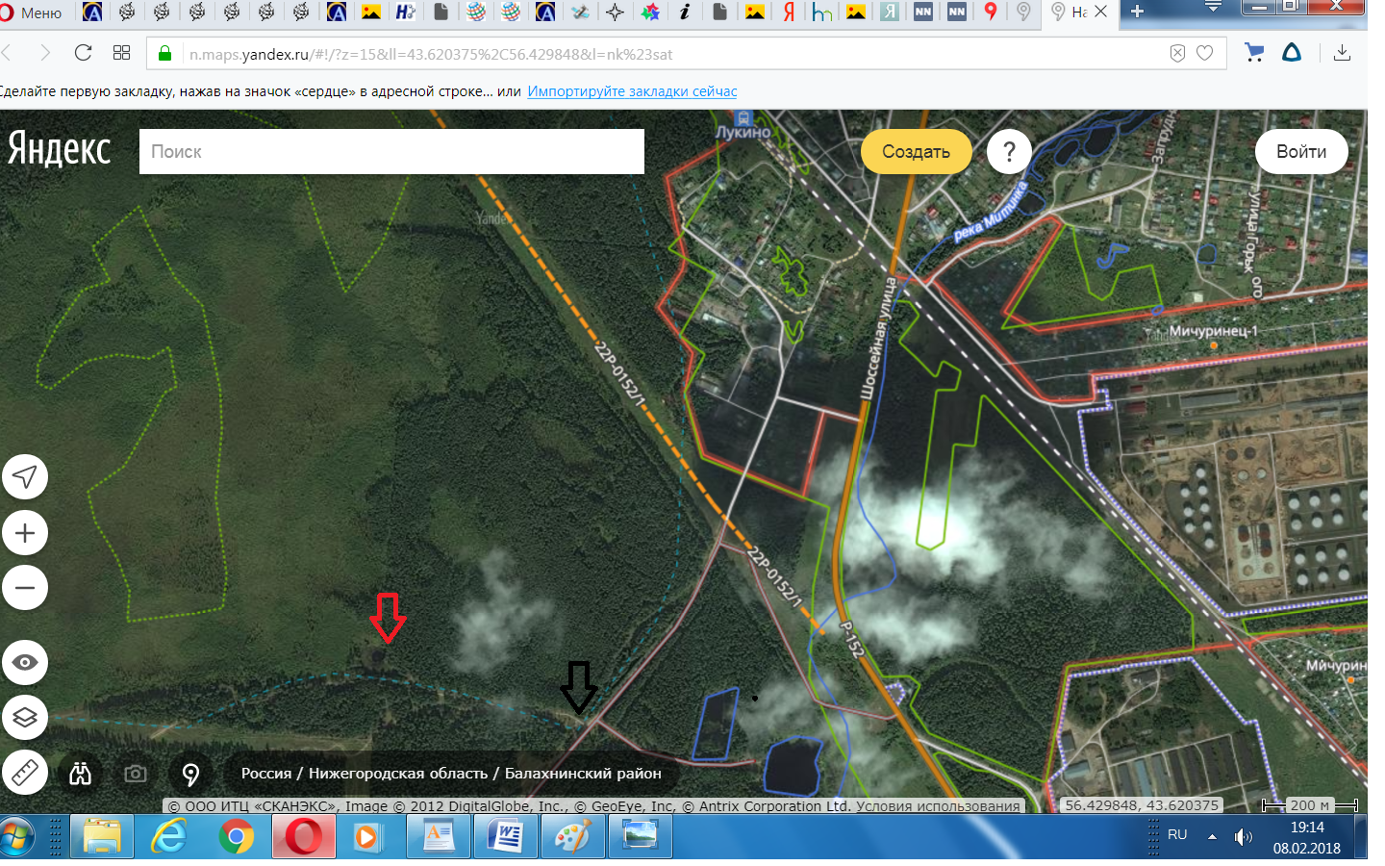The width and height of the screenshot is (1385, 866).
Task: Click the Войти sign-in button
Action: (x=1300, y=152)
